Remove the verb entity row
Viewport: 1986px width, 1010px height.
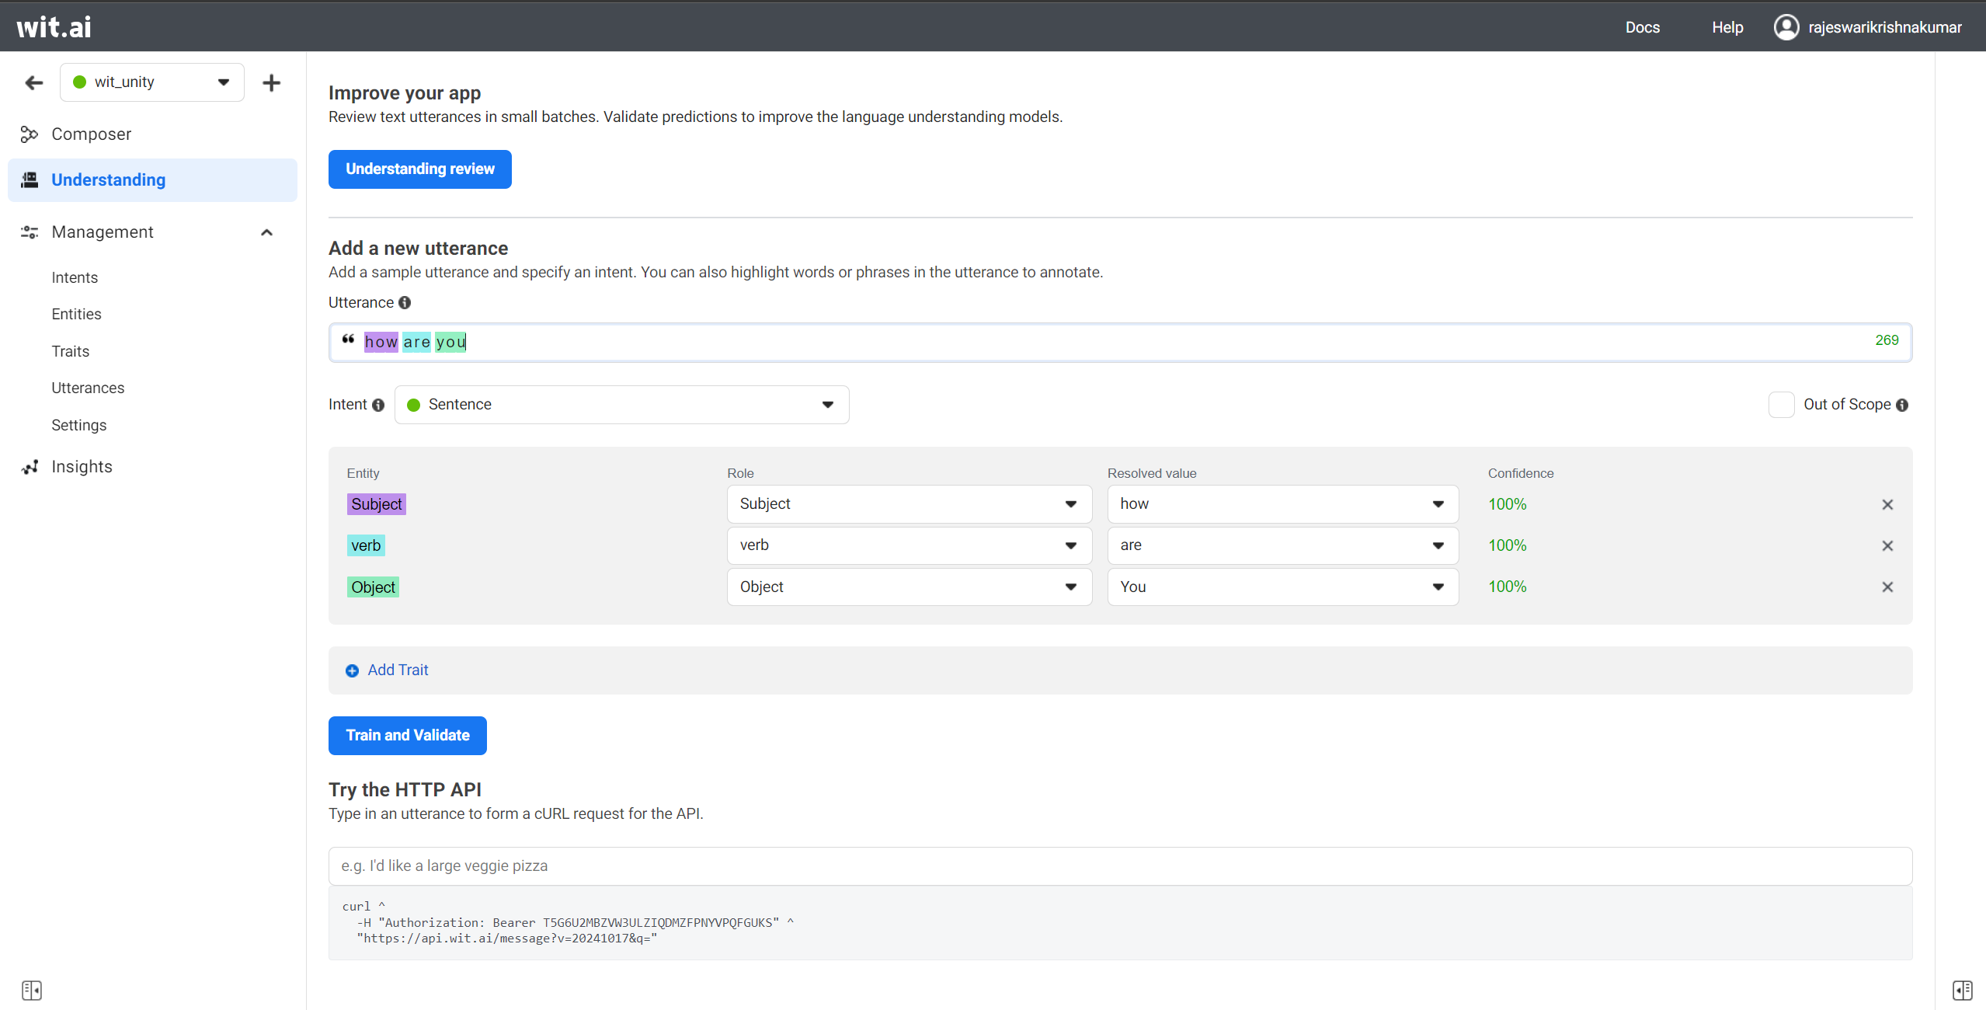tap(1887, 546)
